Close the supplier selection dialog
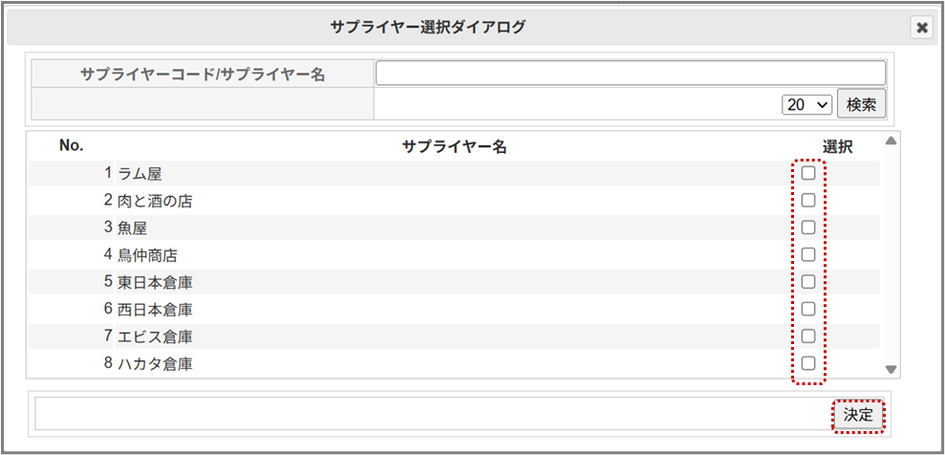 click(x=921, y=28)
